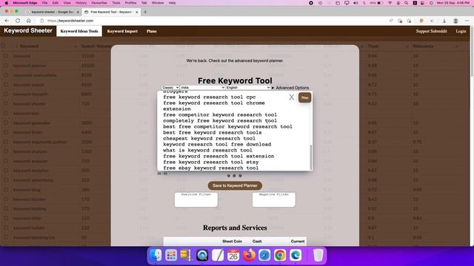
Task: Click the lock icon beside the URL
Action: click(x=42, y=21)
